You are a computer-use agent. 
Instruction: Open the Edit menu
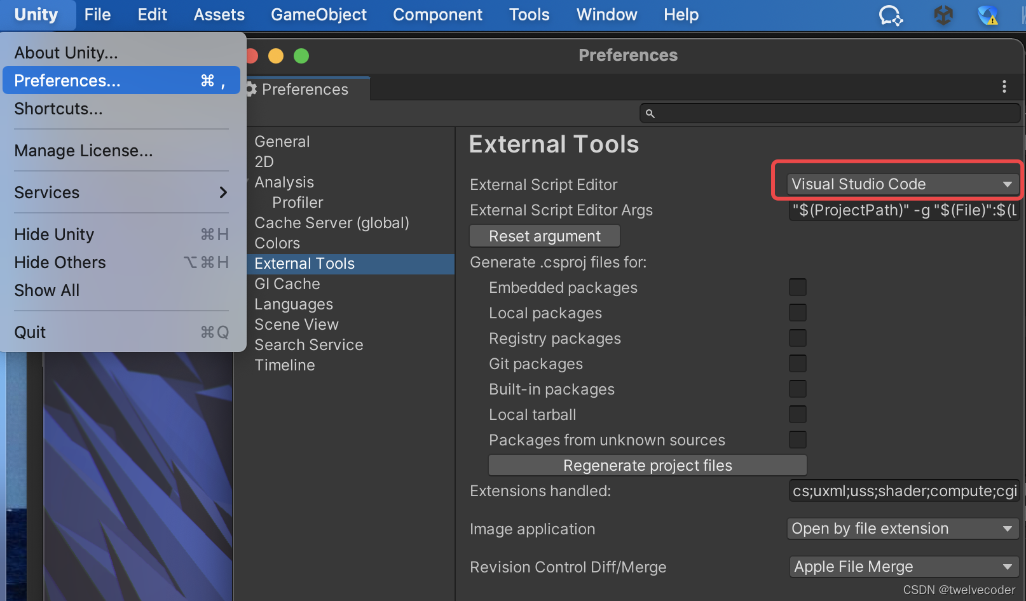click(153, 15)
